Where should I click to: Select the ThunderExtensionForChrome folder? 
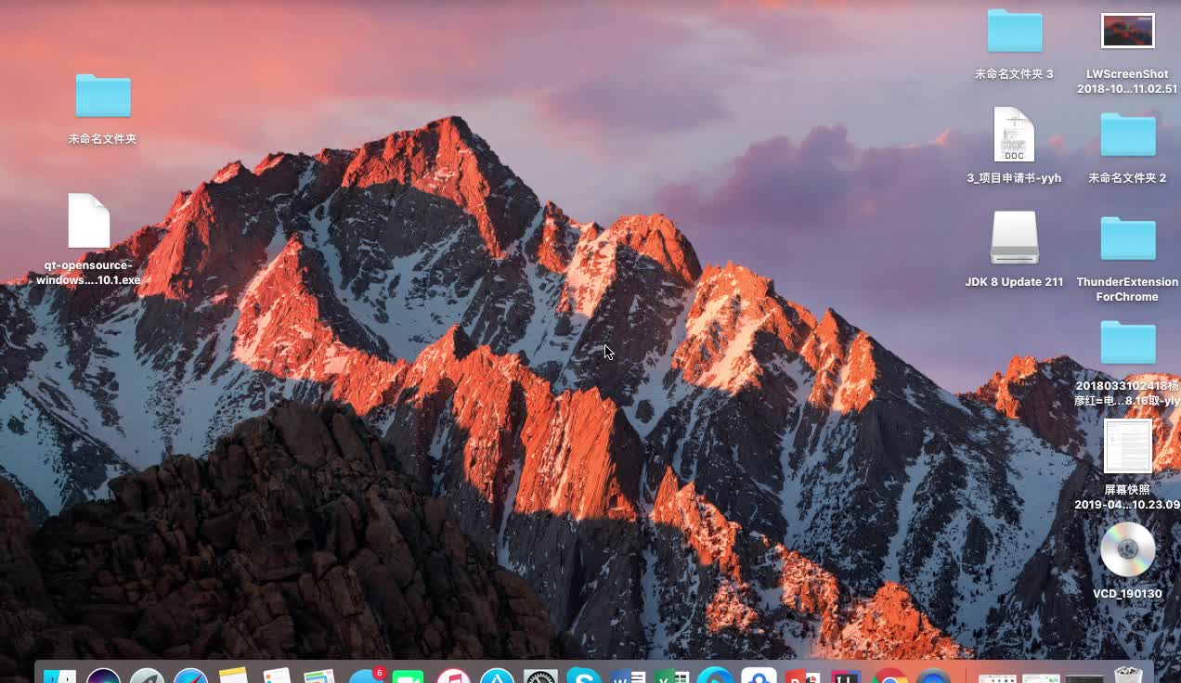[x=1127, y=238]
